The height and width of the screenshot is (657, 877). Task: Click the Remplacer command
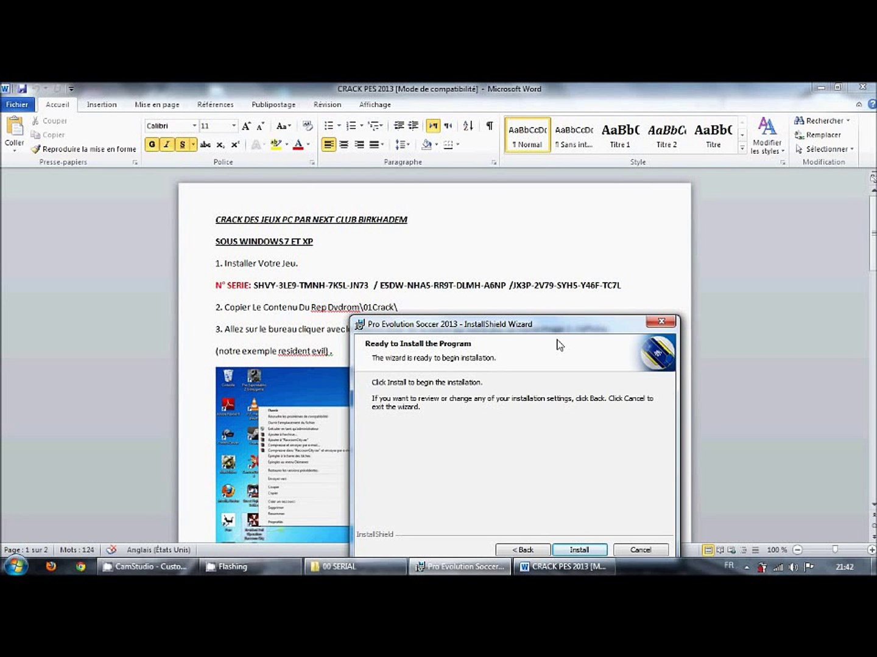(817, 135)
